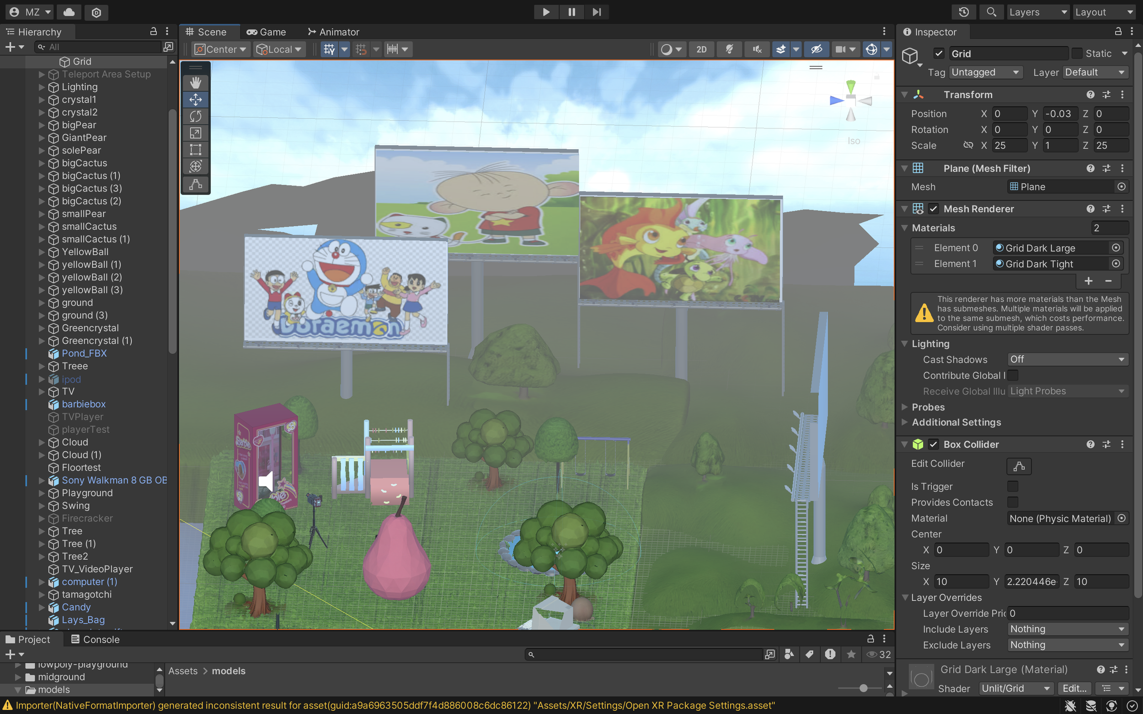Click the shader Edit button

click(1074, 688)
